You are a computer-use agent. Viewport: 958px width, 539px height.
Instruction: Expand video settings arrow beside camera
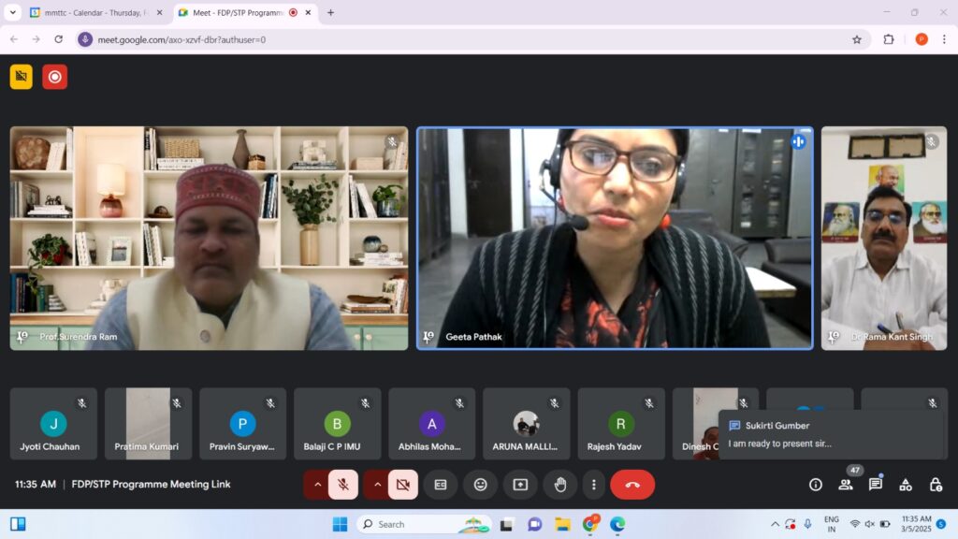(377, 485)
